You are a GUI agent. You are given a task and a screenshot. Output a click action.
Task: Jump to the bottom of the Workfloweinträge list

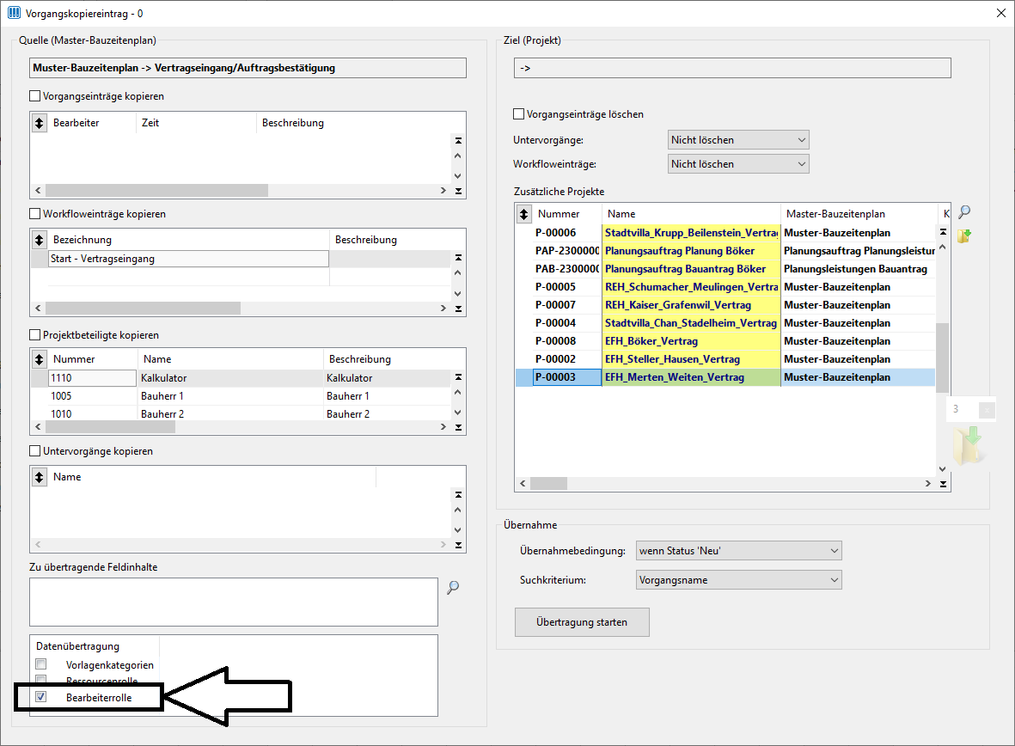[x=458, y=309]
